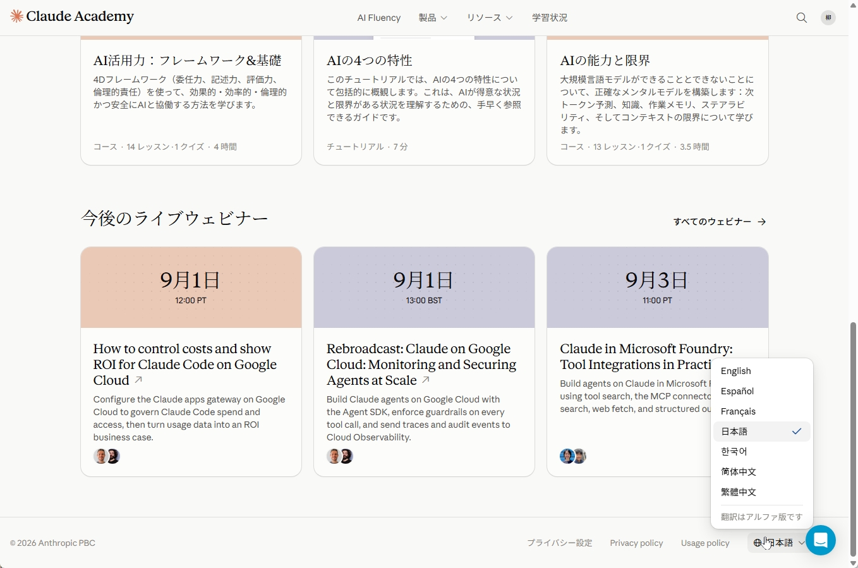Open 学習状況 in the navigation bar
This screenshot has height=568, width=858.
pos(550,18)
